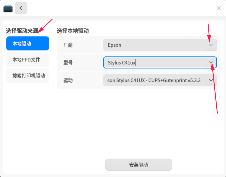Screen dimensions: 226x177
Task: Open the 型号 Stylus C41ux dropdown arrow
Action: tap(211, 62)
